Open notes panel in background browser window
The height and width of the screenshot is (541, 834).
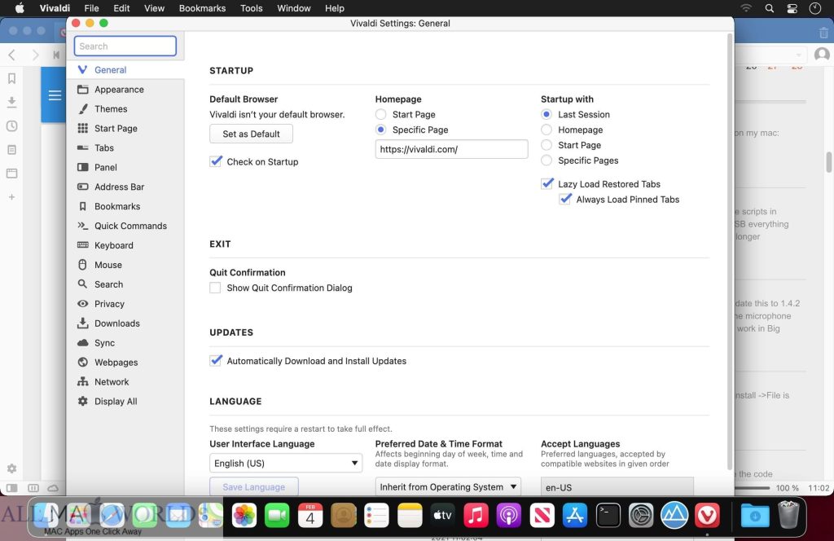[x=11, y=149]
